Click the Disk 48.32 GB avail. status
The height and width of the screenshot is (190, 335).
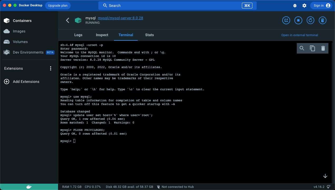pyautogui.click(x=130, y=187)
